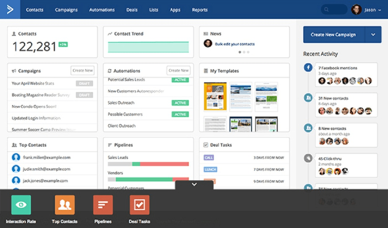Open frank.miller@example.com contact

pos(43,157)
